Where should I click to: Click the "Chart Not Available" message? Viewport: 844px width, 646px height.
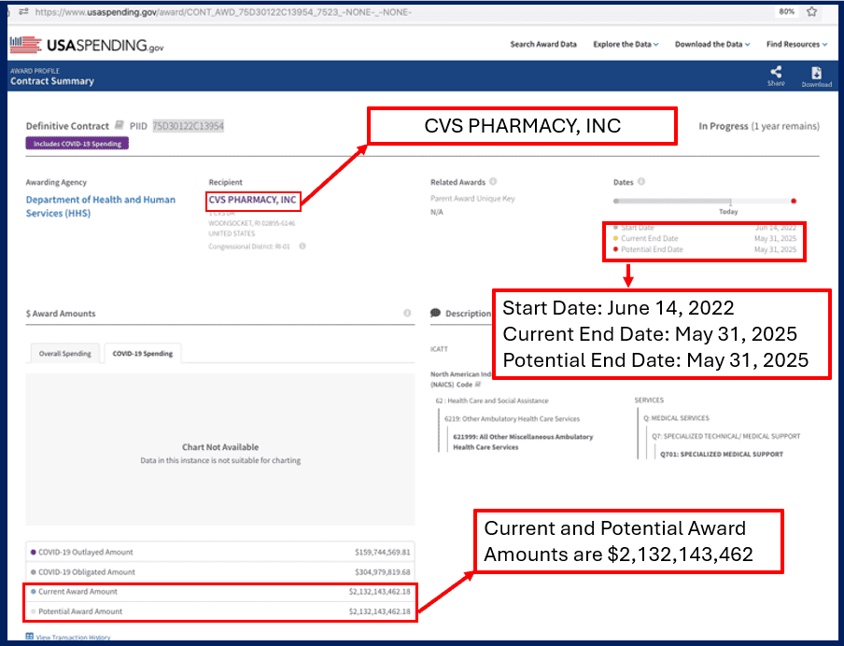220,447
